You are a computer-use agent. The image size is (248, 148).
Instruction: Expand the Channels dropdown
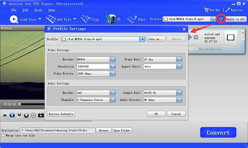pyautogui.click(x=113, y=100)
